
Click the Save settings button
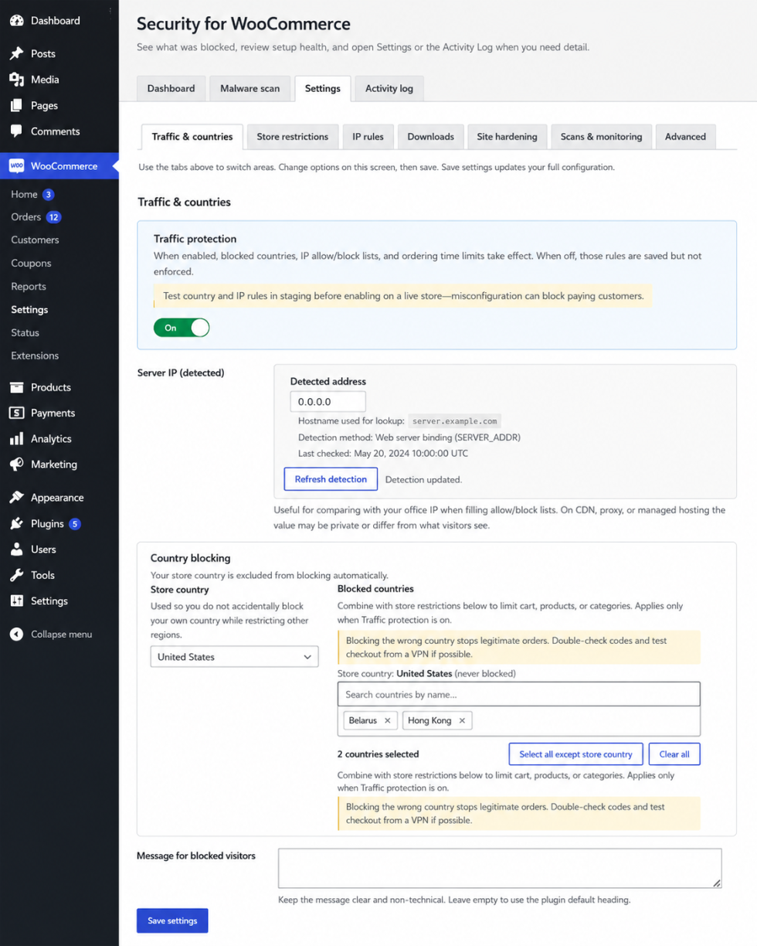[172, 920]
